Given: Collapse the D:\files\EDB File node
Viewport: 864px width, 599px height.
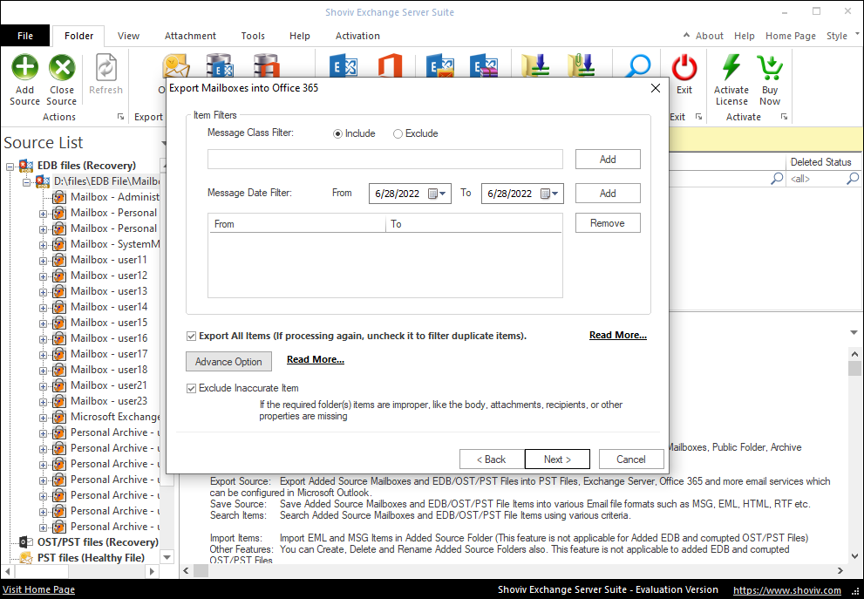Looking at the screenshot, I should 26,182.
